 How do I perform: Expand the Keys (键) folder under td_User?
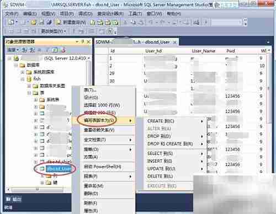point(42,183)
